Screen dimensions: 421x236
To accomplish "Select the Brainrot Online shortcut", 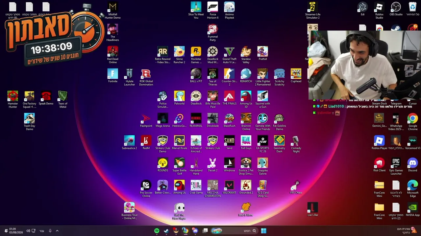I will (246, 122).
